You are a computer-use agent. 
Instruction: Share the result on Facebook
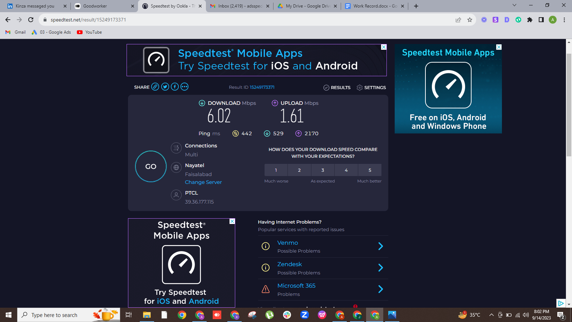click(x=174, y=87)
